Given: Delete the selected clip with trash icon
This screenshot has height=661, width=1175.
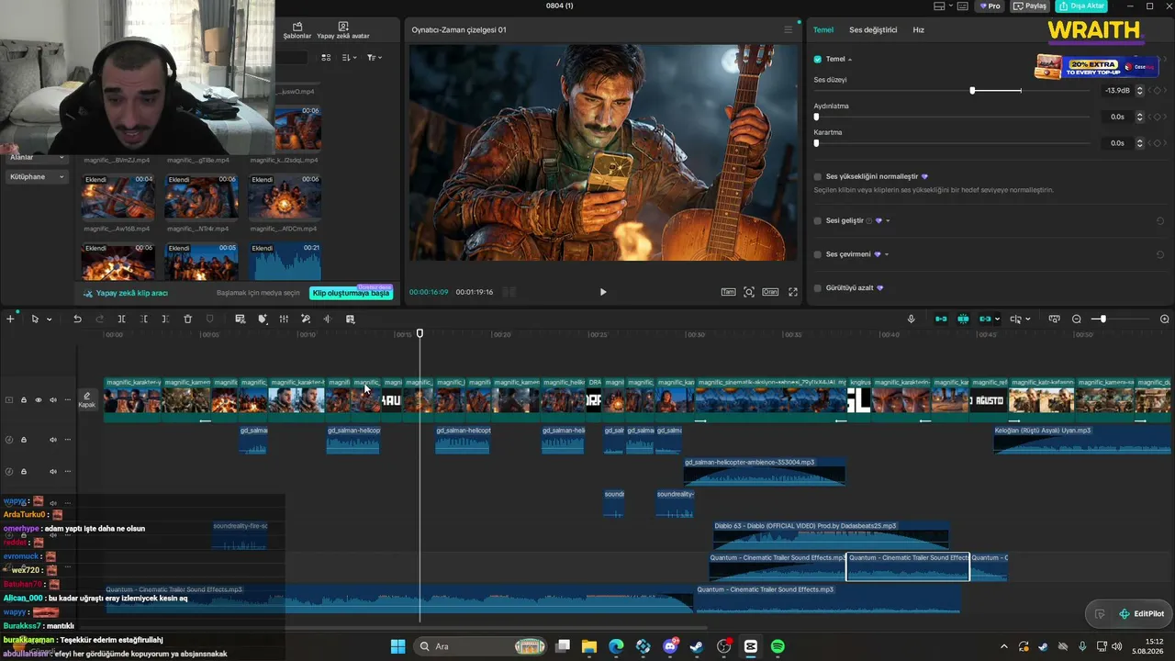Looking at the screenshot, I should click(x=187, y=319).
